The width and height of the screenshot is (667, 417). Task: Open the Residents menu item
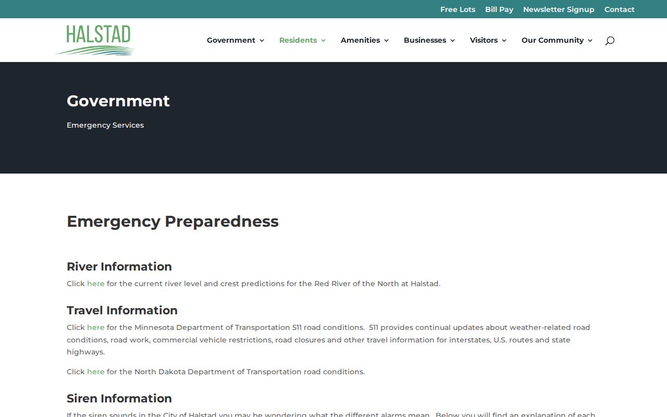coord(298,40)
